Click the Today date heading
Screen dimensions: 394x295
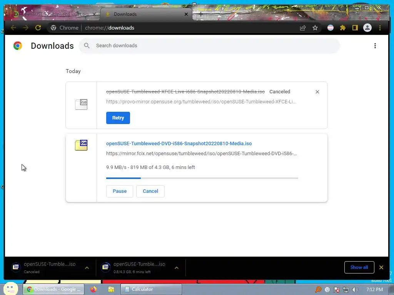(x=73, y=71)
